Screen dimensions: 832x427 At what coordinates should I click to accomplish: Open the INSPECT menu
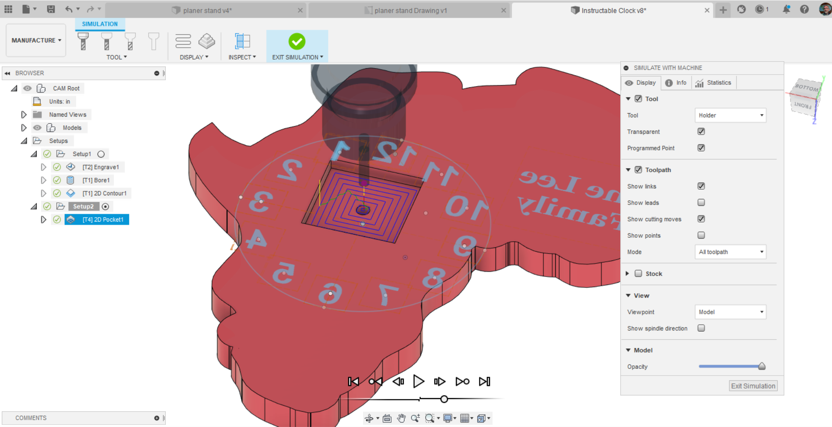click(x=242, y=57)
